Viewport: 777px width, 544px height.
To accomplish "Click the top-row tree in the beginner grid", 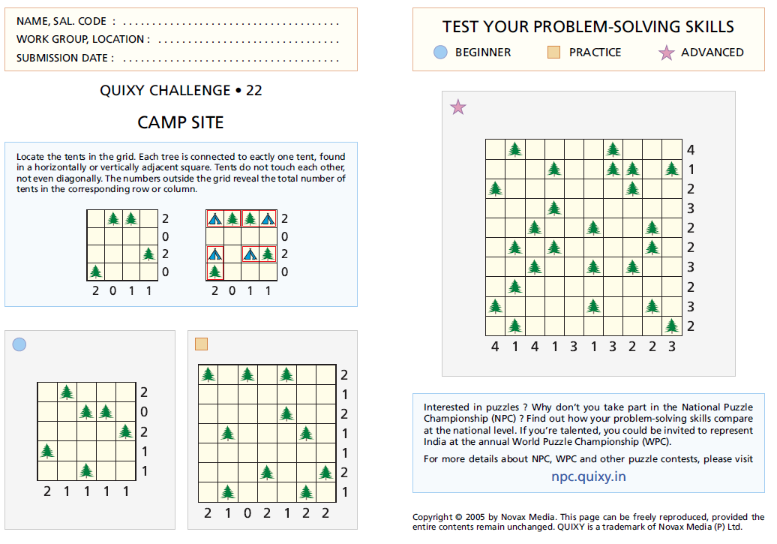I will [67, 392].
